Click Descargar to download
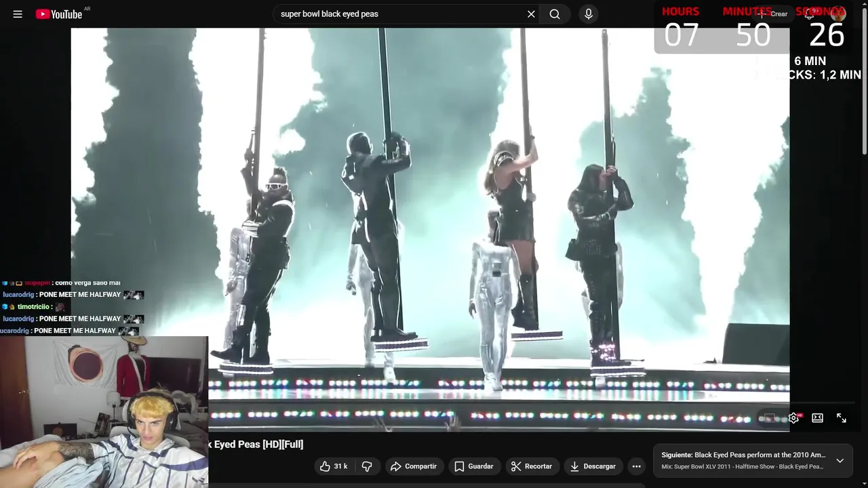The image size is (868, 488). pos(593,466)
